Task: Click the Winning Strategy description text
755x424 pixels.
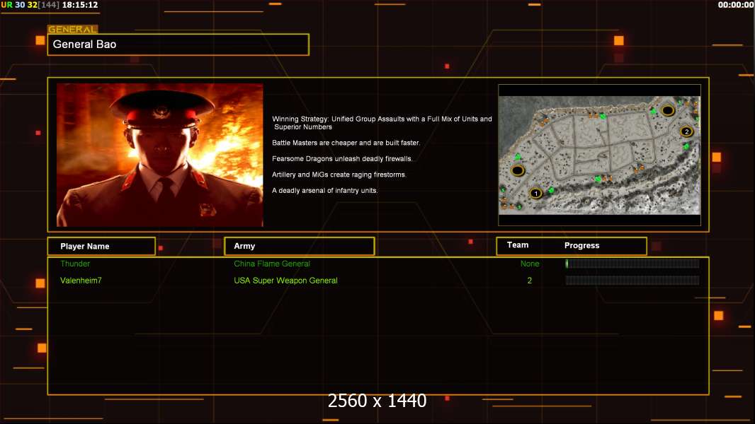Action: [x=382, y=123]
